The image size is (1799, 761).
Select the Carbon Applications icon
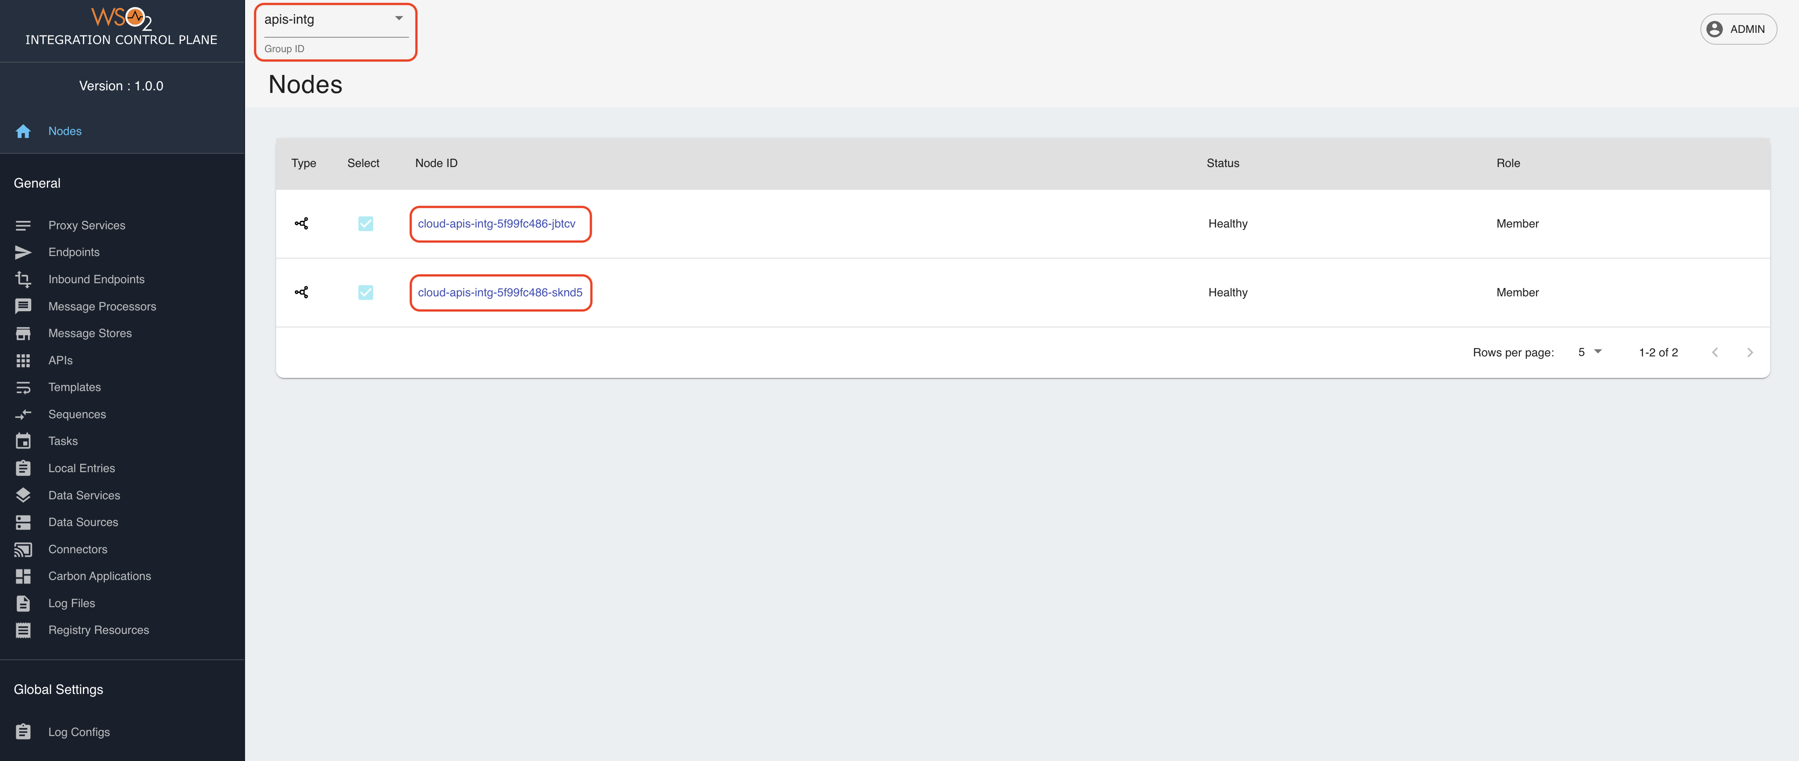tap(23, 575)
